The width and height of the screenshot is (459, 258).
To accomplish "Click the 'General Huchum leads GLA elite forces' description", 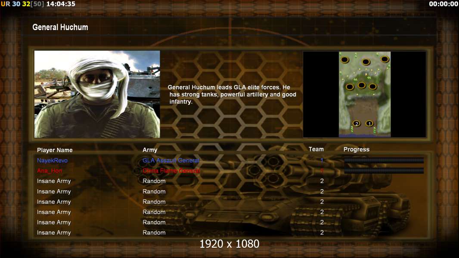I will tap(232, 94).
